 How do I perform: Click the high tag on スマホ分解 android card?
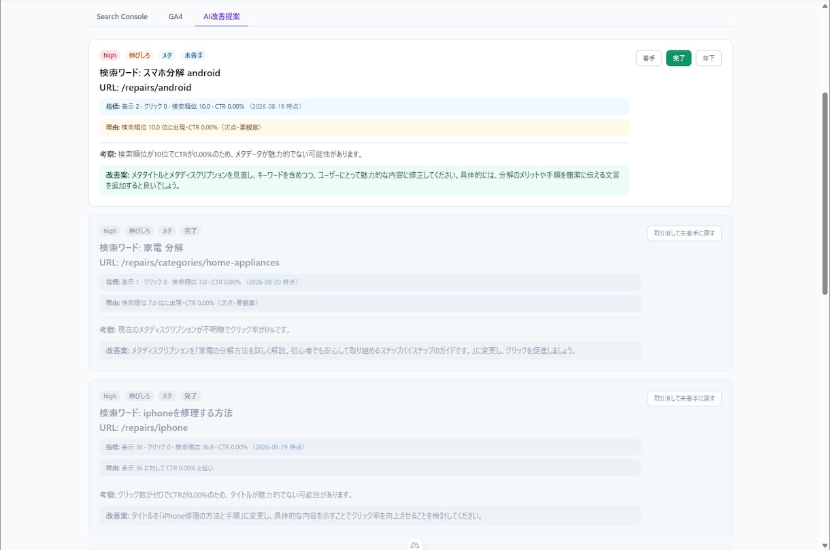coord(110,55)
